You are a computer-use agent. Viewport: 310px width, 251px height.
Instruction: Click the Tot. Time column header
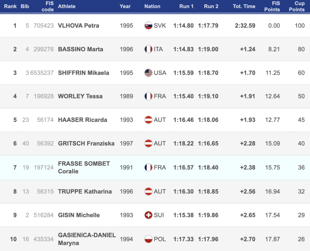[244, 6]
